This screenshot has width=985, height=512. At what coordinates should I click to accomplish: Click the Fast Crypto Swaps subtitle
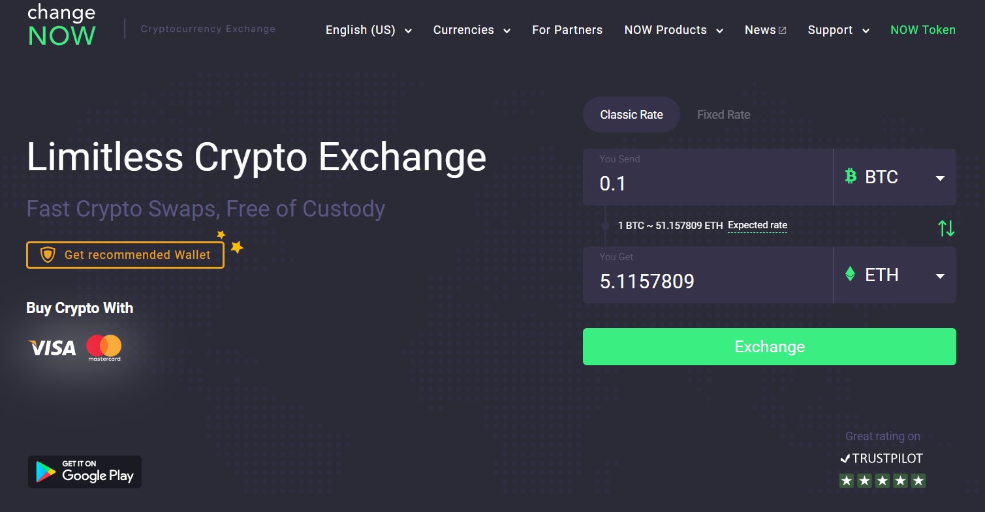(x=206, y=209)
